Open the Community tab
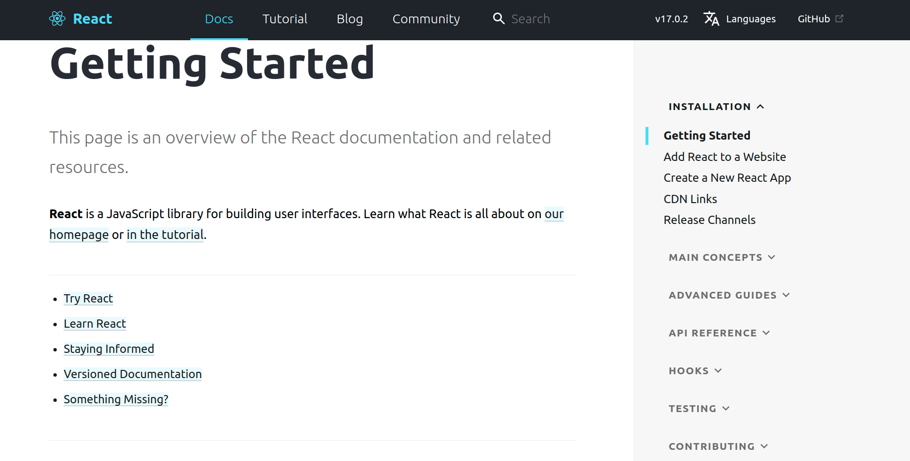 click(x=426, y=19)
